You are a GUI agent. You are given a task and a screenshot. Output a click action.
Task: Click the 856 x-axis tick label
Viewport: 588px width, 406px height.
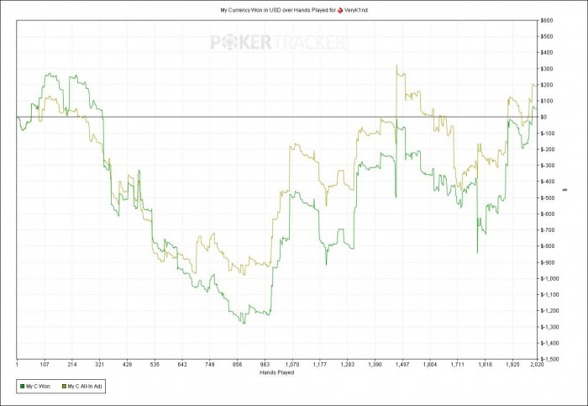238,364
